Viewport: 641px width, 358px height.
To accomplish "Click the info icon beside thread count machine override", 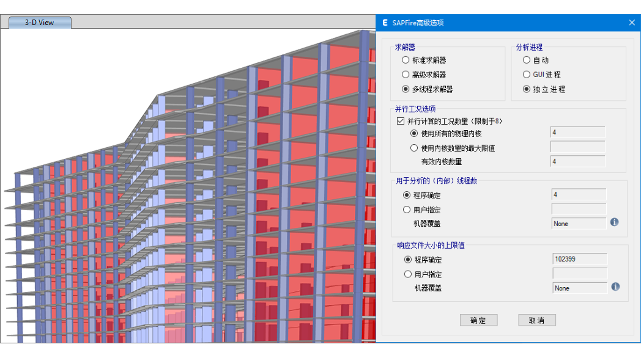I will point(615,222).
